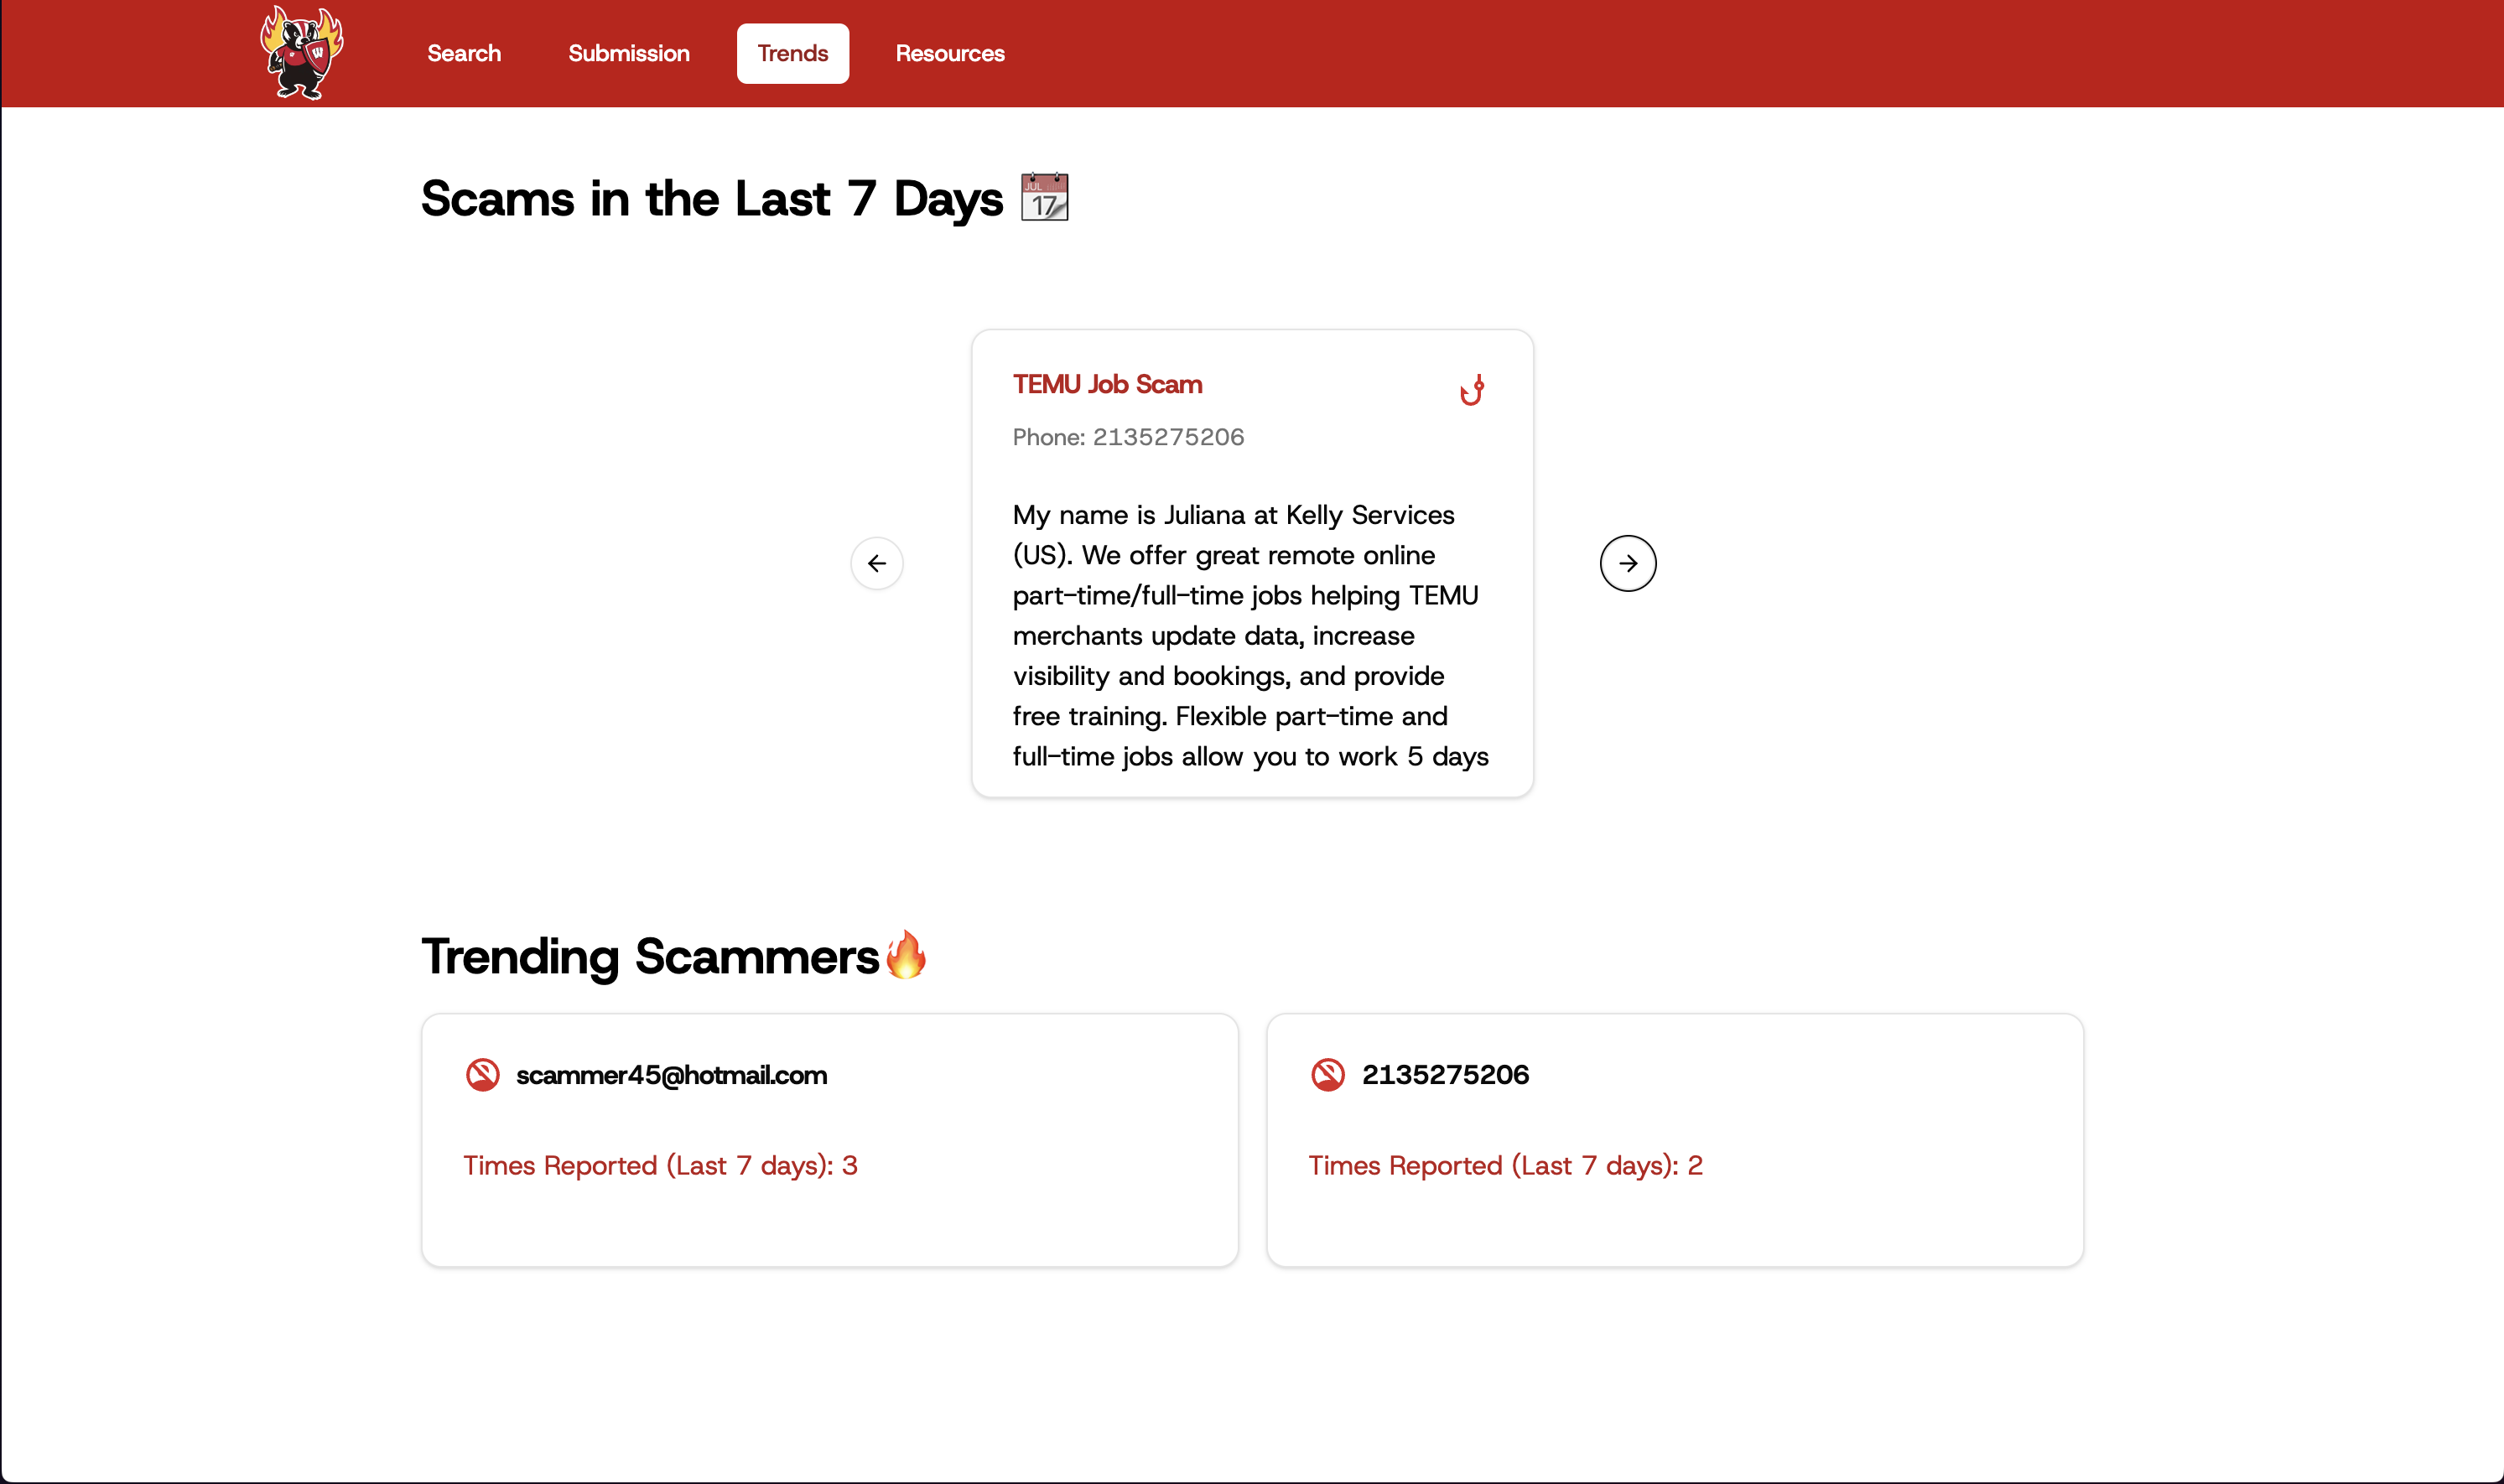Image resolution: width=2504 pixels, height=1484 pixels.
Task: Select the Trends tab
Action: [792, 53]
